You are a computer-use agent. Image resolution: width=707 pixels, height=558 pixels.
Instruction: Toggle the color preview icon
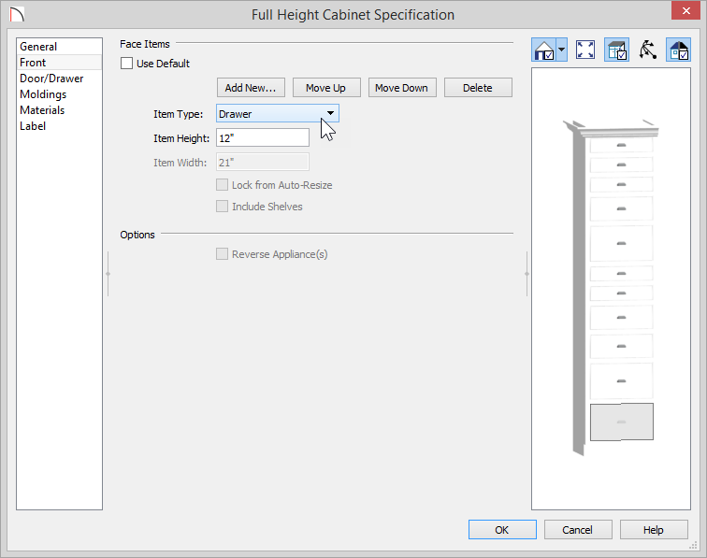679,50
